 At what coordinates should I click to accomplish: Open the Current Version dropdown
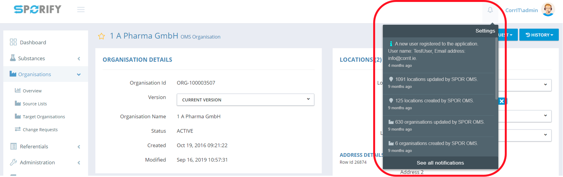[x=245, y=100]
